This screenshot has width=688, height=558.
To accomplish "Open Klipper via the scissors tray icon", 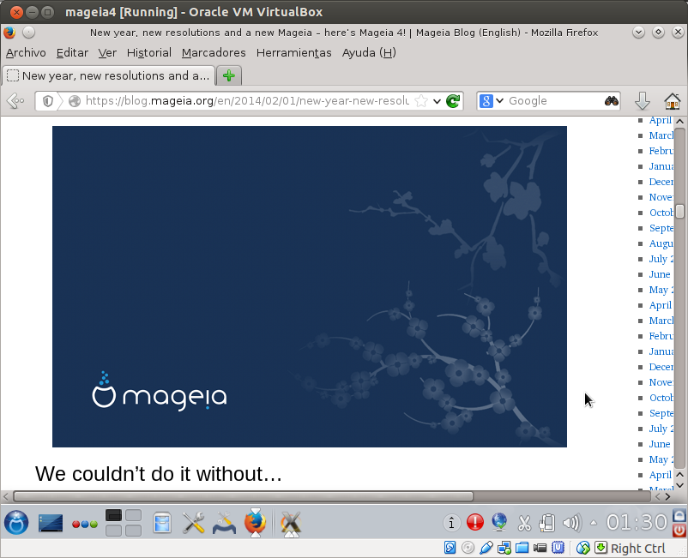I will coord(524,522).
